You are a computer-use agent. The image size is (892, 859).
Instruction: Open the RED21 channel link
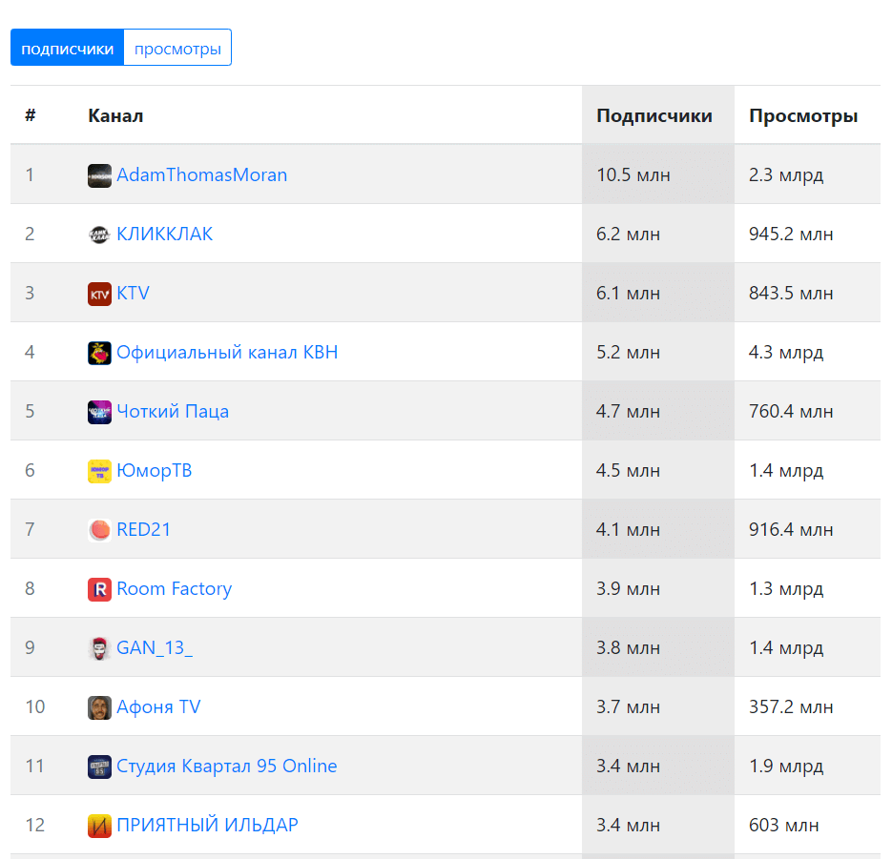pos(143,530)
